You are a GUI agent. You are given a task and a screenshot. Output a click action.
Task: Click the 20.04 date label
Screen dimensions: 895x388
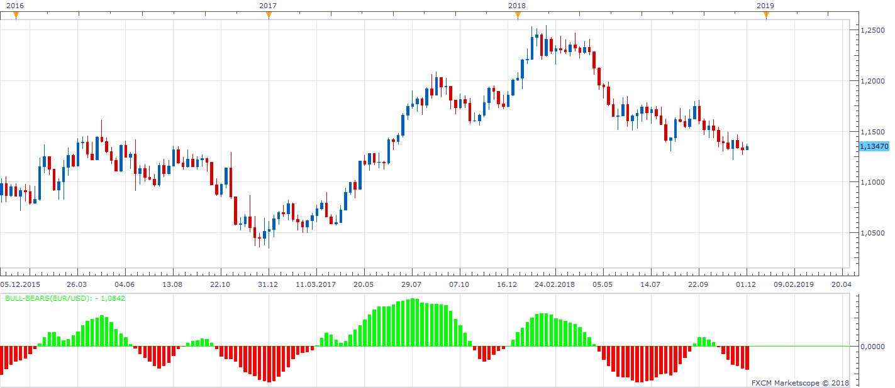(842, 284)
